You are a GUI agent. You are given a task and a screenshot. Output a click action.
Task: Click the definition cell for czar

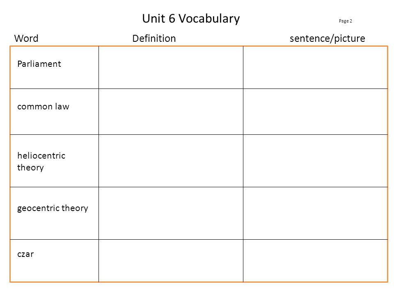click(x=171, y=261)
